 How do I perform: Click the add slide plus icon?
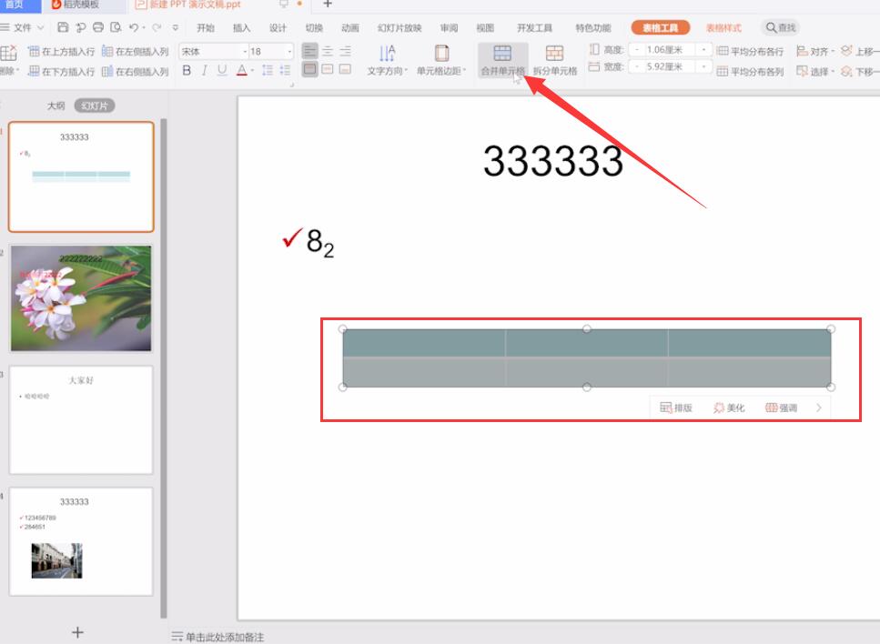(x=78, y=632)
